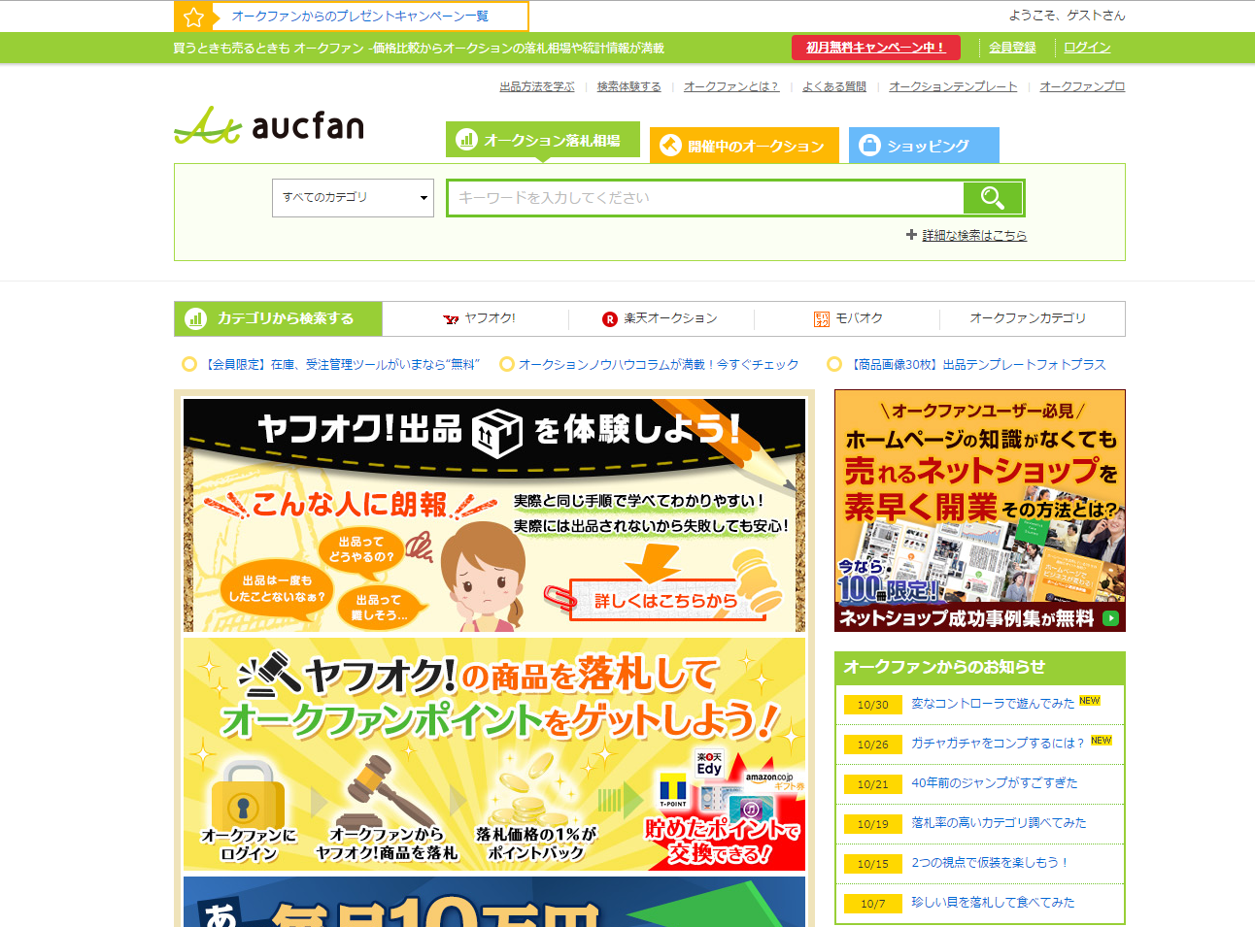
Task: Open 【会員限定】在庫、受注管理ツール link
Action: 341,365
